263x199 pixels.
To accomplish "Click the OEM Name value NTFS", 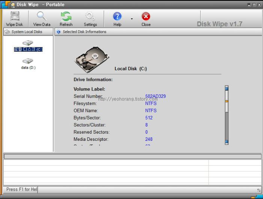I will 151,111.
